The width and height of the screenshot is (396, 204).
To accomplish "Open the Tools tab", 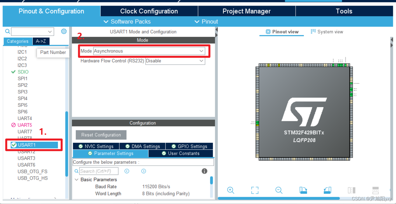I will [x=344, y=11].
